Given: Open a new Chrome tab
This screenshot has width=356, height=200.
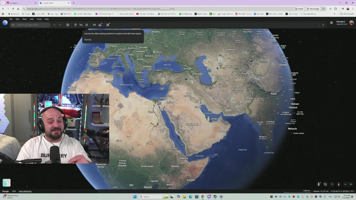Looking at the screenshot, I should point(74,3).
